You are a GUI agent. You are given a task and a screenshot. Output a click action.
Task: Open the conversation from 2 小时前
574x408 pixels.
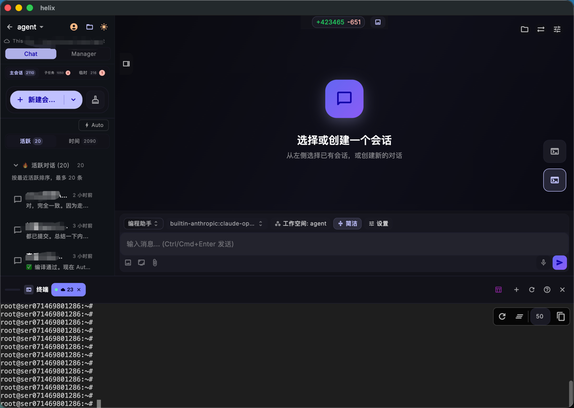[57, 200]
